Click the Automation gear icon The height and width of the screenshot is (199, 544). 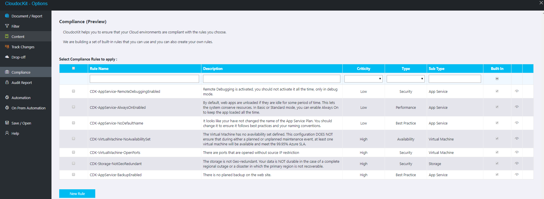tap(7, 97)
